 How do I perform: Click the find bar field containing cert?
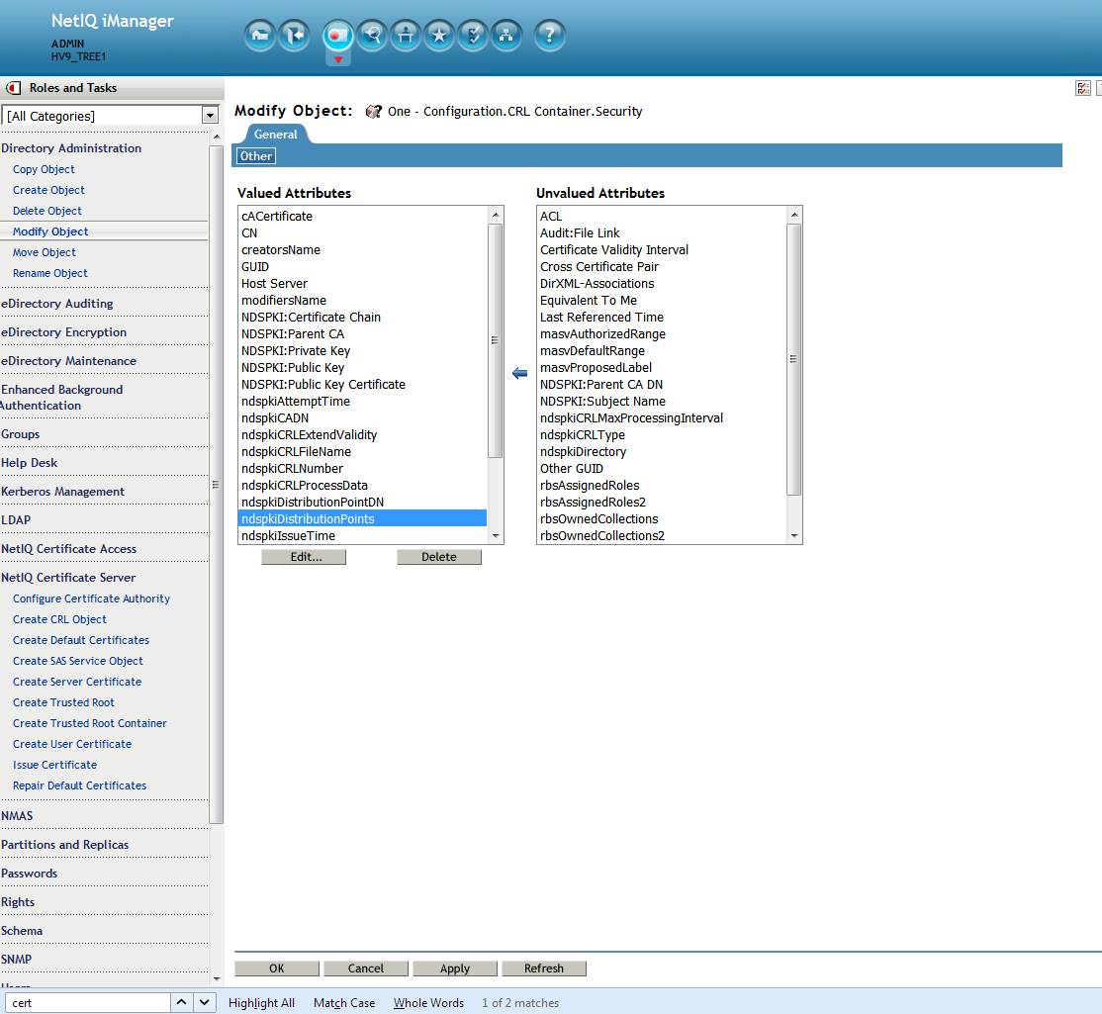click(x=88, y=1003)
